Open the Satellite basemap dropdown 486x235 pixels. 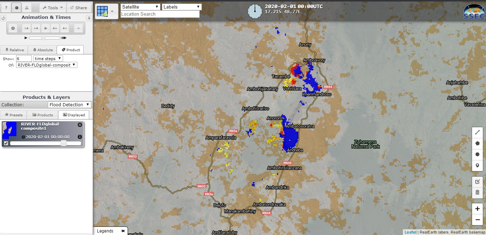click(140, 7)
